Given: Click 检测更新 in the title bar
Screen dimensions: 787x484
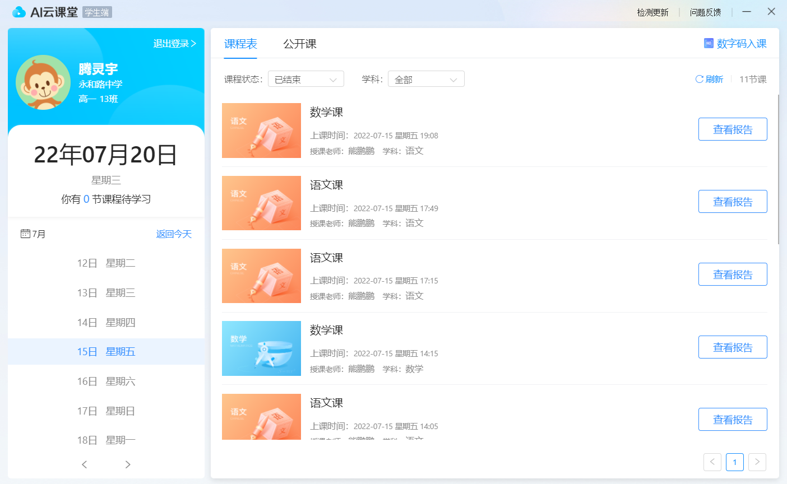Looking at the screenshot, I should point(652,12).
